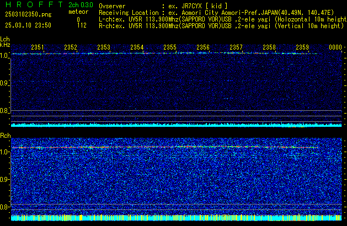Click the Lch cyan signal level bar
Image resolution: width=347 pixels, height=226 pixels.
point(177,125)
